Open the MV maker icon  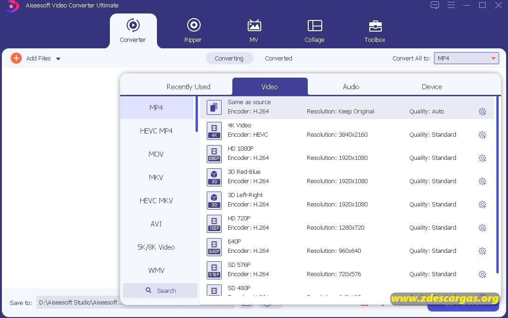pyautogui.click(x=254, y=25)
